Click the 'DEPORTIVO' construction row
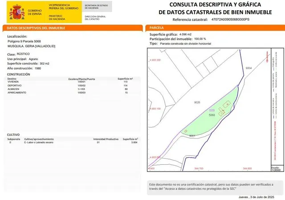 click(x=72, y=86)
